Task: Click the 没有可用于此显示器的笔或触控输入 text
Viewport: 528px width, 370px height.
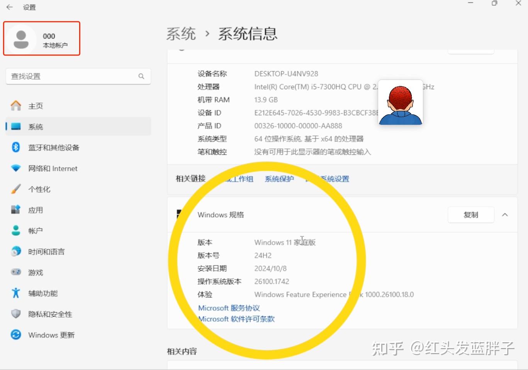Action: click(x=312, y=152)
